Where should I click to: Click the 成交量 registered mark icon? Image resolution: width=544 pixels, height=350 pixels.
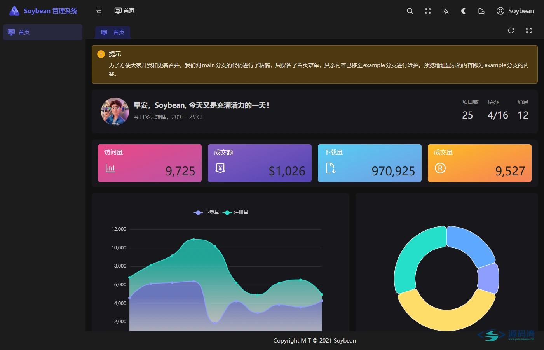[440, 168]
